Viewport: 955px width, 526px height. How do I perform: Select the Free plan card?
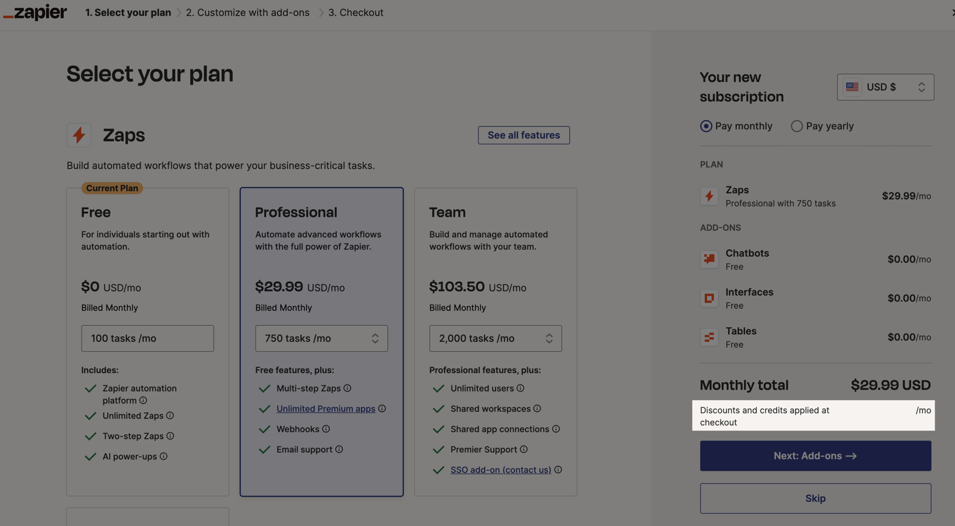[148, 342]
